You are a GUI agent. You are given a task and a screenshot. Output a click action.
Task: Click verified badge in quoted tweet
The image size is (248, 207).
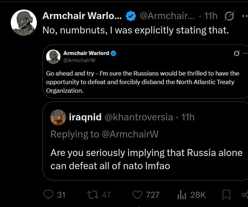pyautogui.click(x=113, y=53)
